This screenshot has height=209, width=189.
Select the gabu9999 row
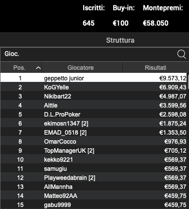(x=93, y=204)
